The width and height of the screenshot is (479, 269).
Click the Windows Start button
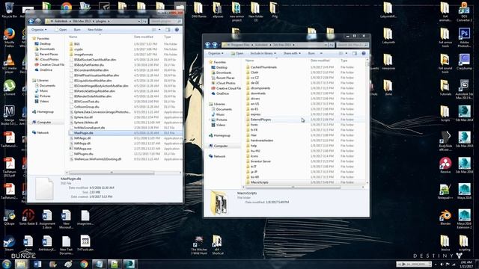pos(7,264)
